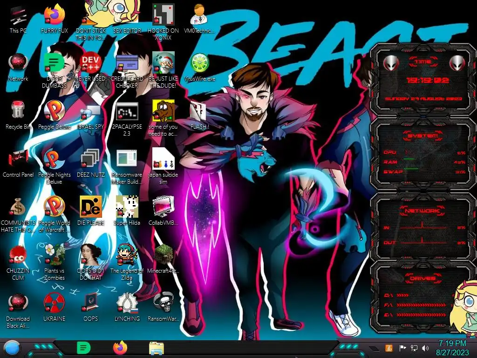Click the DRIVES header in the gadget
Image resolution: width=477 pixels, height=358 pixels.
[x=422, y=278]
